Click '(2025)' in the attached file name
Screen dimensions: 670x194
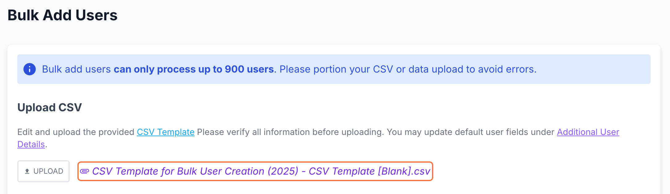tap(283, 171)
